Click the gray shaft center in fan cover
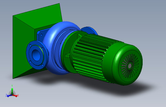166x107 pixels. pyautogui.click(x=130, y=66)
